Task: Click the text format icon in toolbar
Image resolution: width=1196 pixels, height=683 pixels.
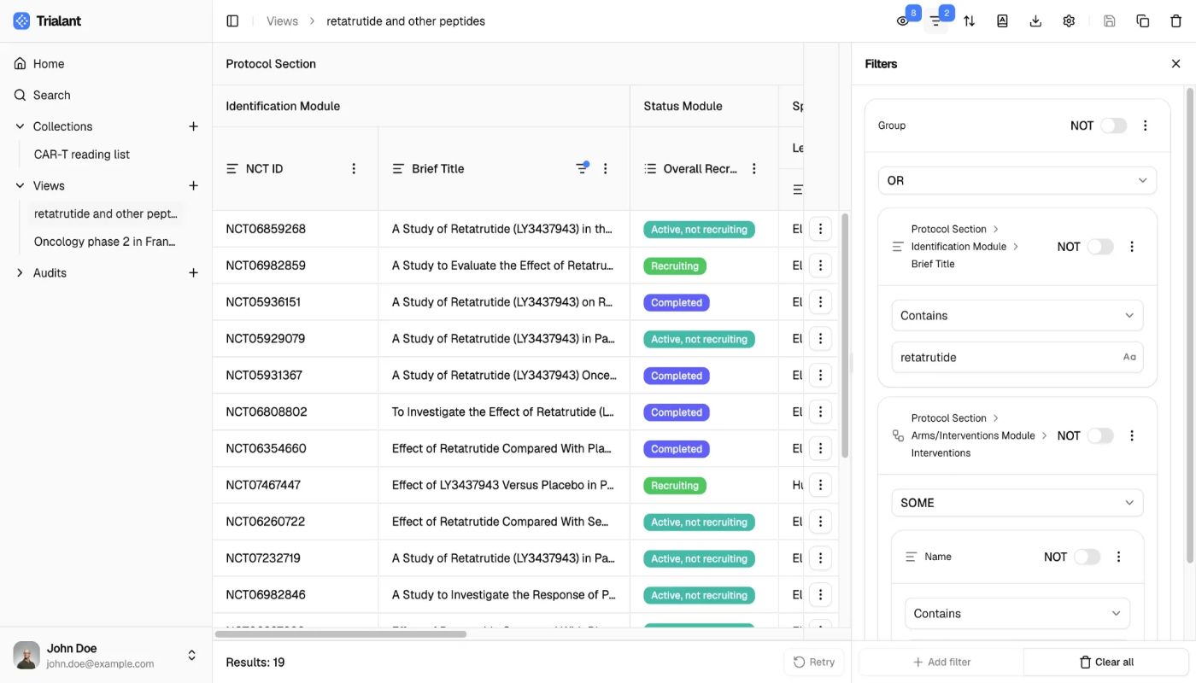Action: point(1002,21)
